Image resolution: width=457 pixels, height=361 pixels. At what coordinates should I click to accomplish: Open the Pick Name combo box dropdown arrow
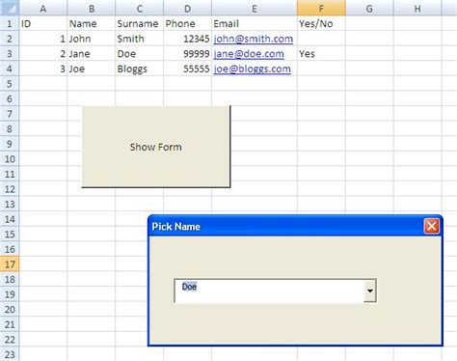tap(370, 291)
